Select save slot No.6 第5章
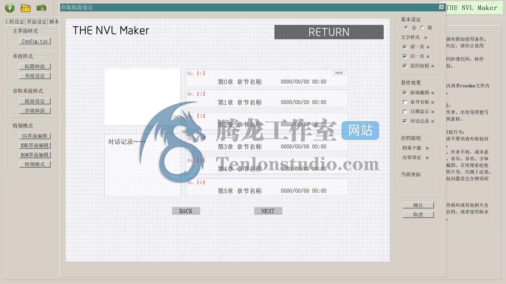506x284 pixels. pos(267,187)
